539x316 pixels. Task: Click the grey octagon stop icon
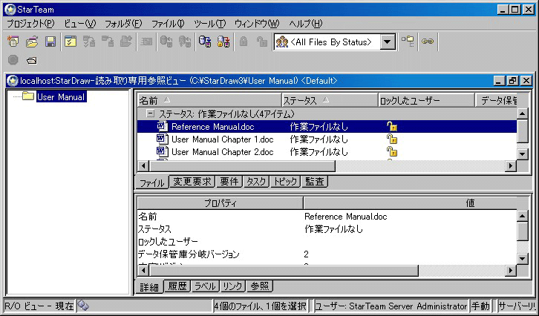tap(13, 60)
